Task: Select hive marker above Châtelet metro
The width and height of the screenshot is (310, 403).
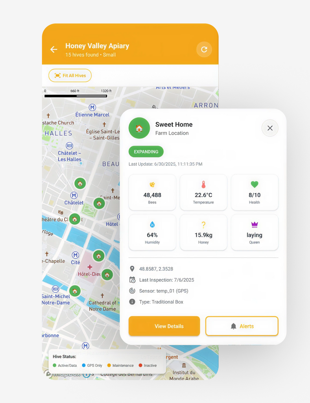Action: point(80,183)
